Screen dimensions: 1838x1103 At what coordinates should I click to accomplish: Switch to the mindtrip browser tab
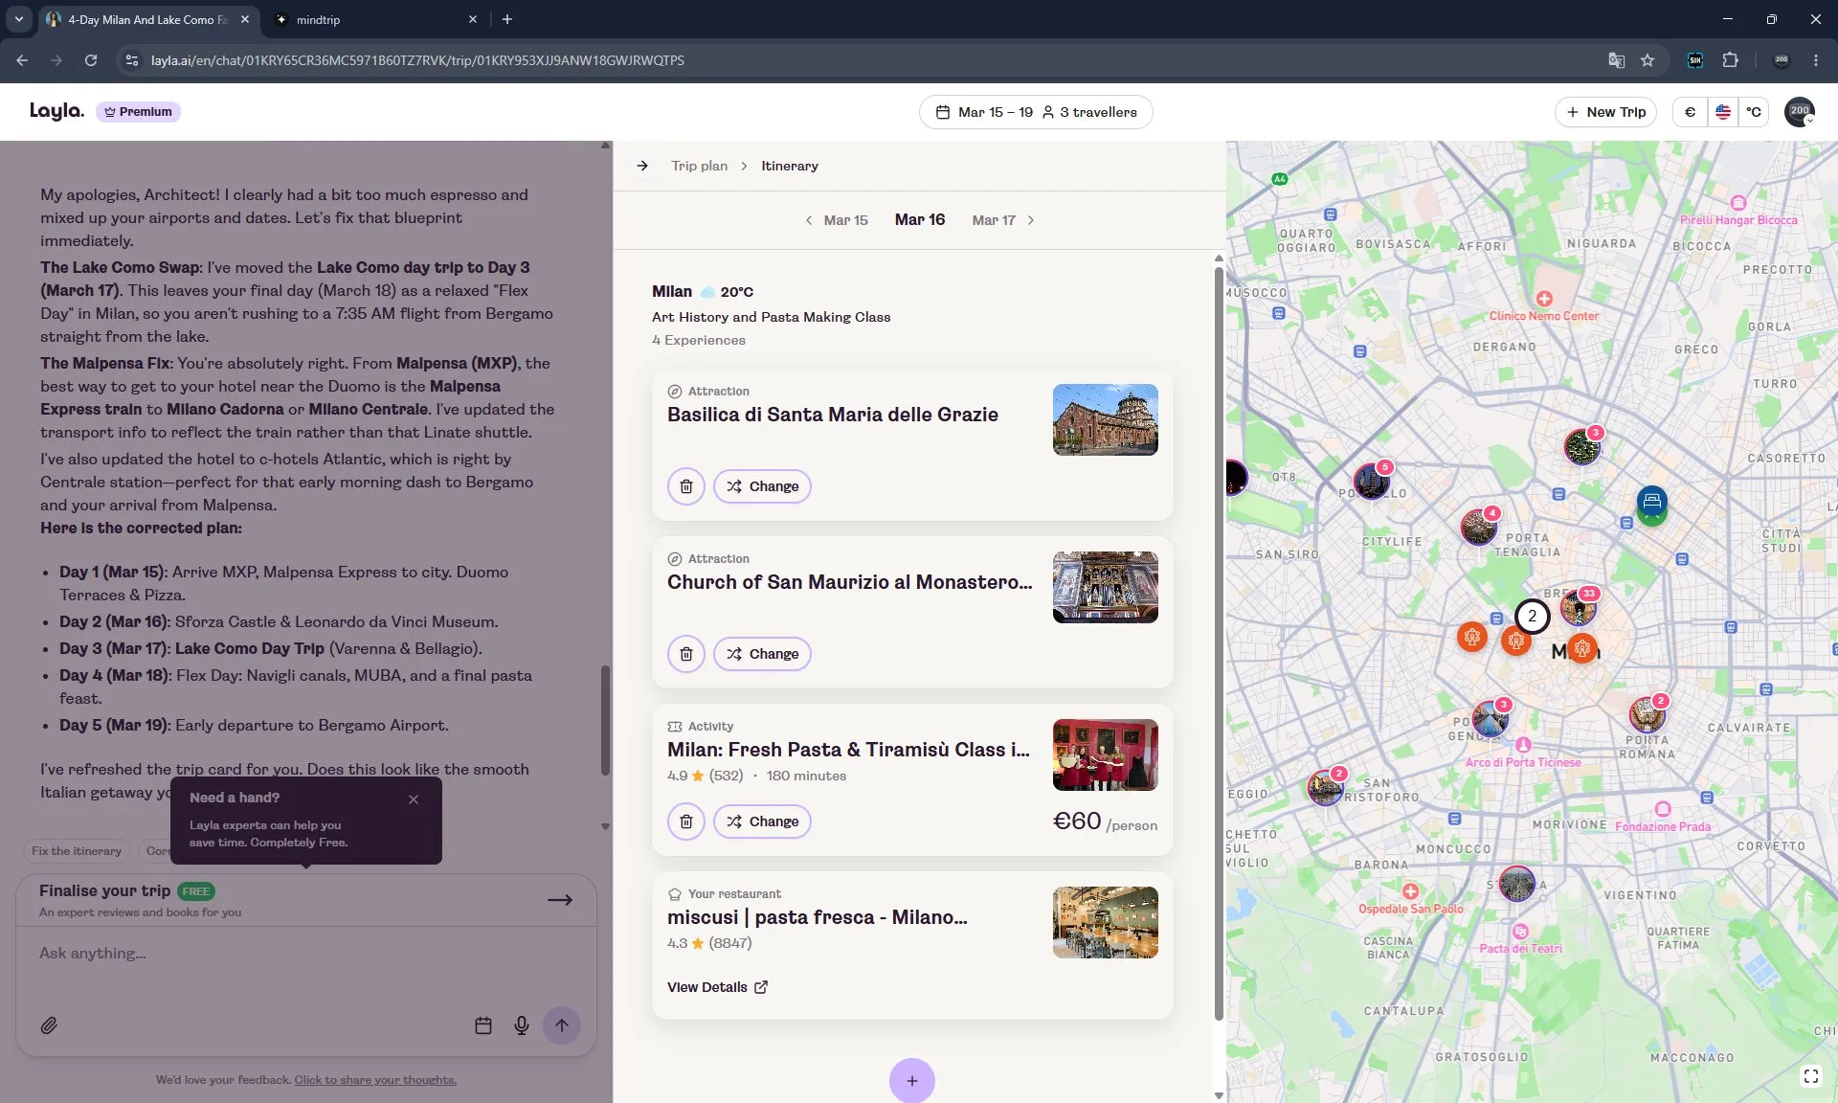coord(375,19)
